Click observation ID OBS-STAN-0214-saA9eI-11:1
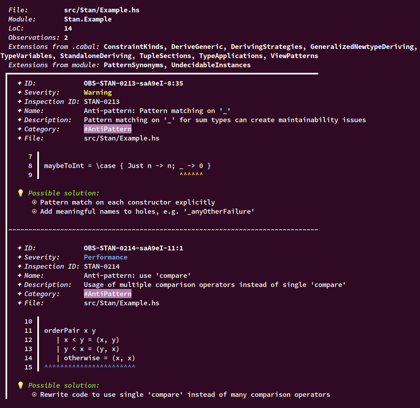Image resolution: width=420 pixels, height=408 pixels. pyautogui.click(x=134, y=248)
